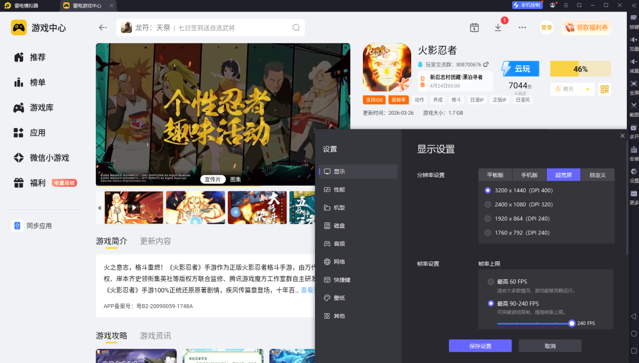Copy the player group number 808700676
The image size is (639, 363).
[x=486, y=64]
